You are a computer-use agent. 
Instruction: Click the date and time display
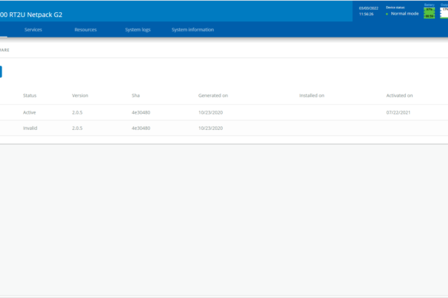coord(368,11)
